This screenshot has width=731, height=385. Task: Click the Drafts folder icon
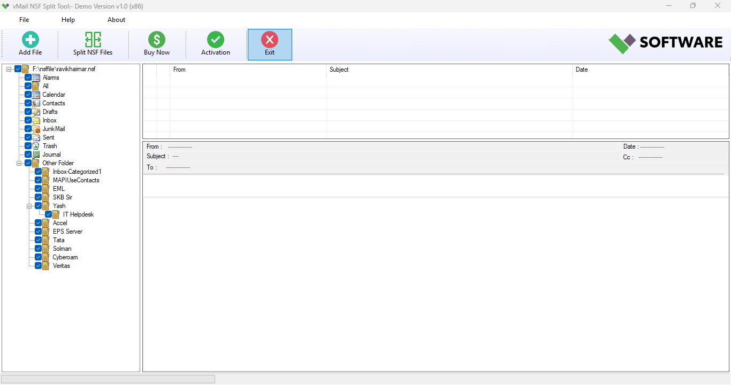click(x=36, y=112)
